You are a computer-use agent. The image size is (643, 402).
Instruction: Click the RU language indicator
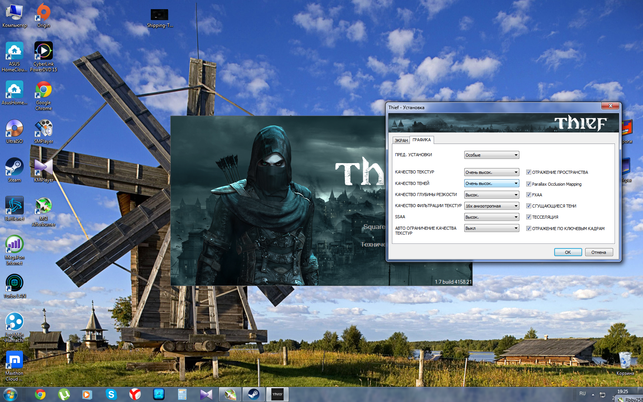click(583, 394)
